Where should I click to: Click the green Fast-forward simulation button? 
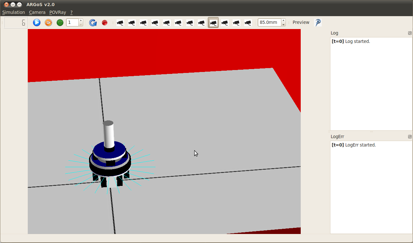tap(60, 23)
